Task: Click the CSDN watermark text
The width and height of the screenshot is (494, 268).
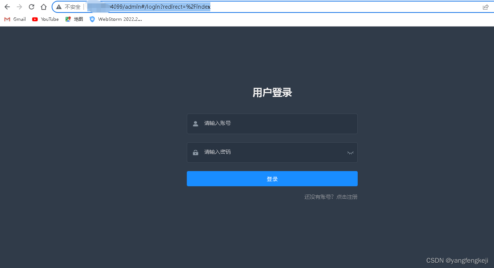Action: pyautogui.click(x=457, y=260)
